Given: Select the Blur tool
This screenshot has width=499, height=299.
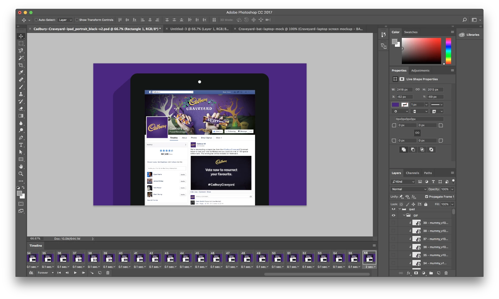Looking at the screenshot, I should tap(21, 123).
